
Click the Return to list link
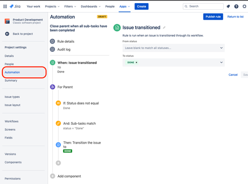235,17
